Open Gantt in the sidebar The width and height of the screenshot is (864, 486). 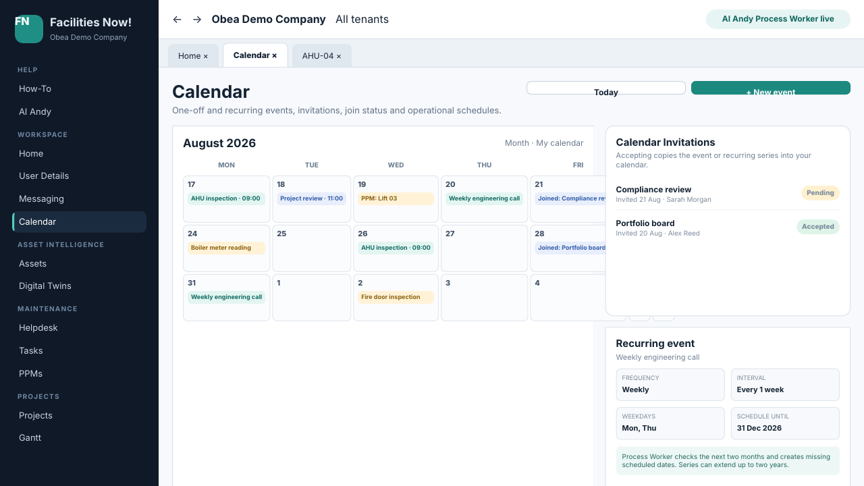(x=79, y=438)
